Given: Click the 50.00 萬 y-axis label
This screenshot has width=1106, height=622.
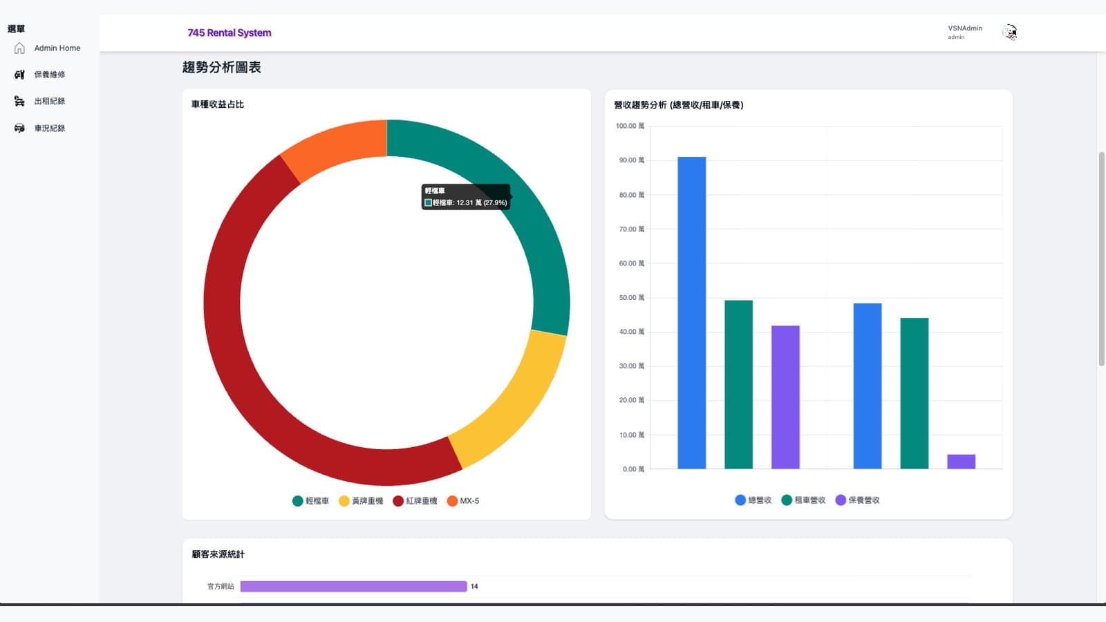Looking at the screenshot, I should (x=632, y=298).
